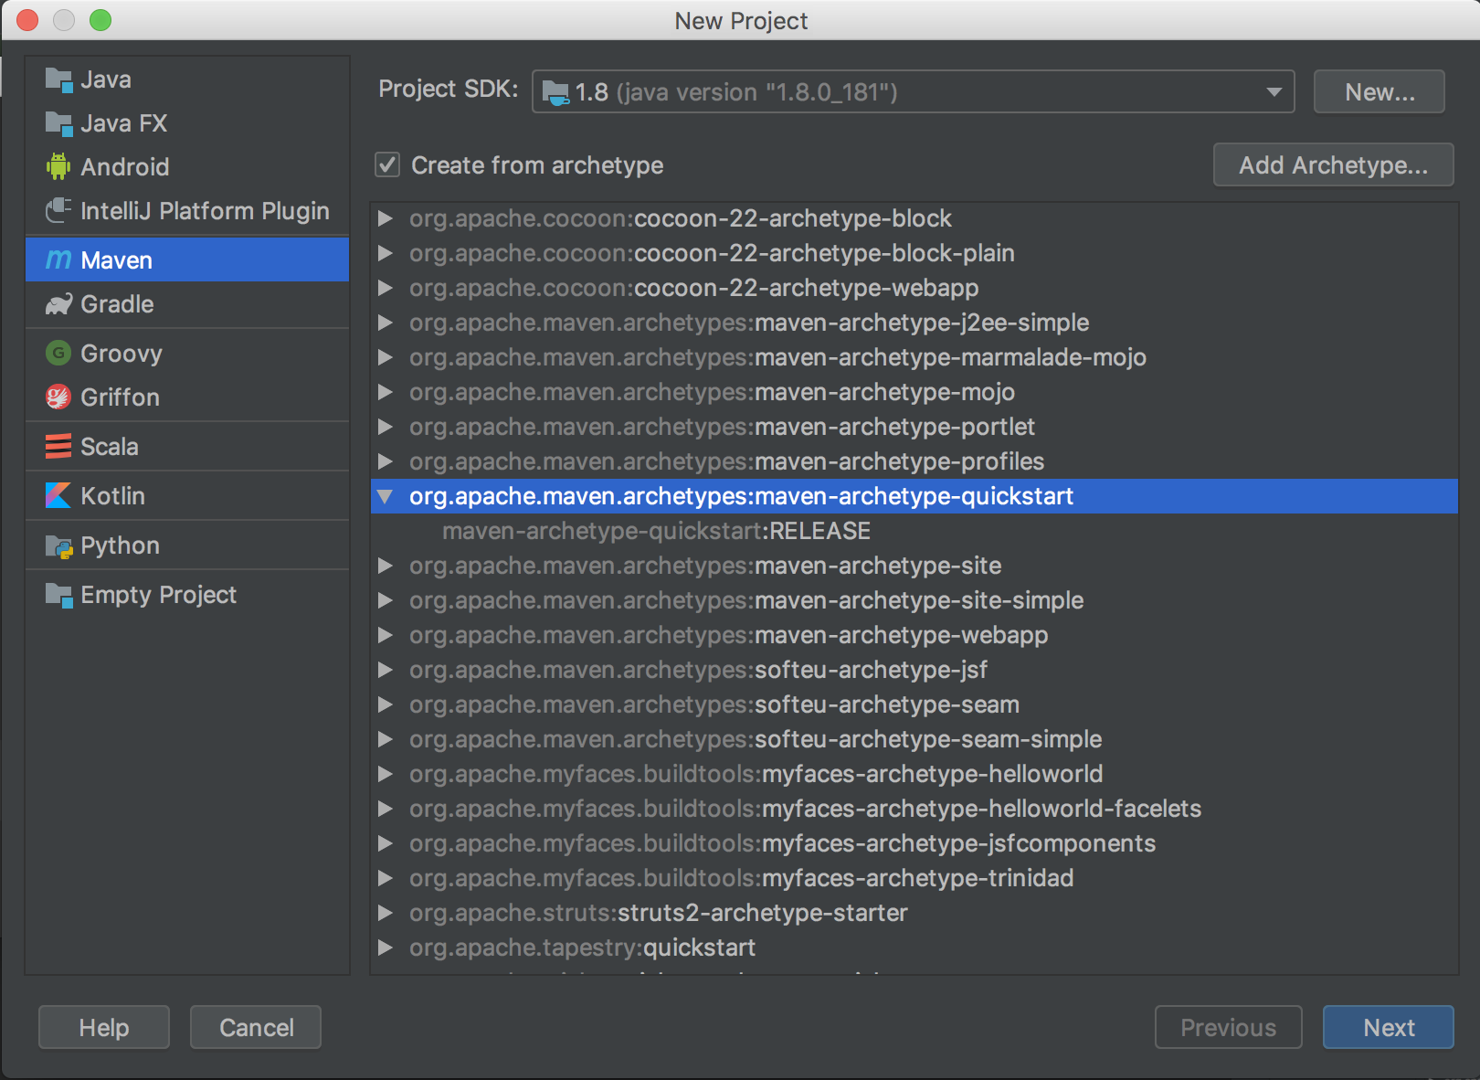Collapse maven-archetype-quickstart node

pyautogui.click(x=386, y=496)
